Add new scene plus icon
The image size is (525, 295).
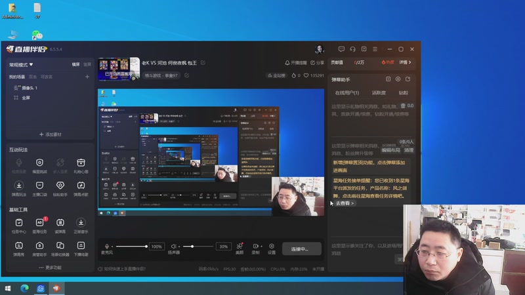point(87,77)
